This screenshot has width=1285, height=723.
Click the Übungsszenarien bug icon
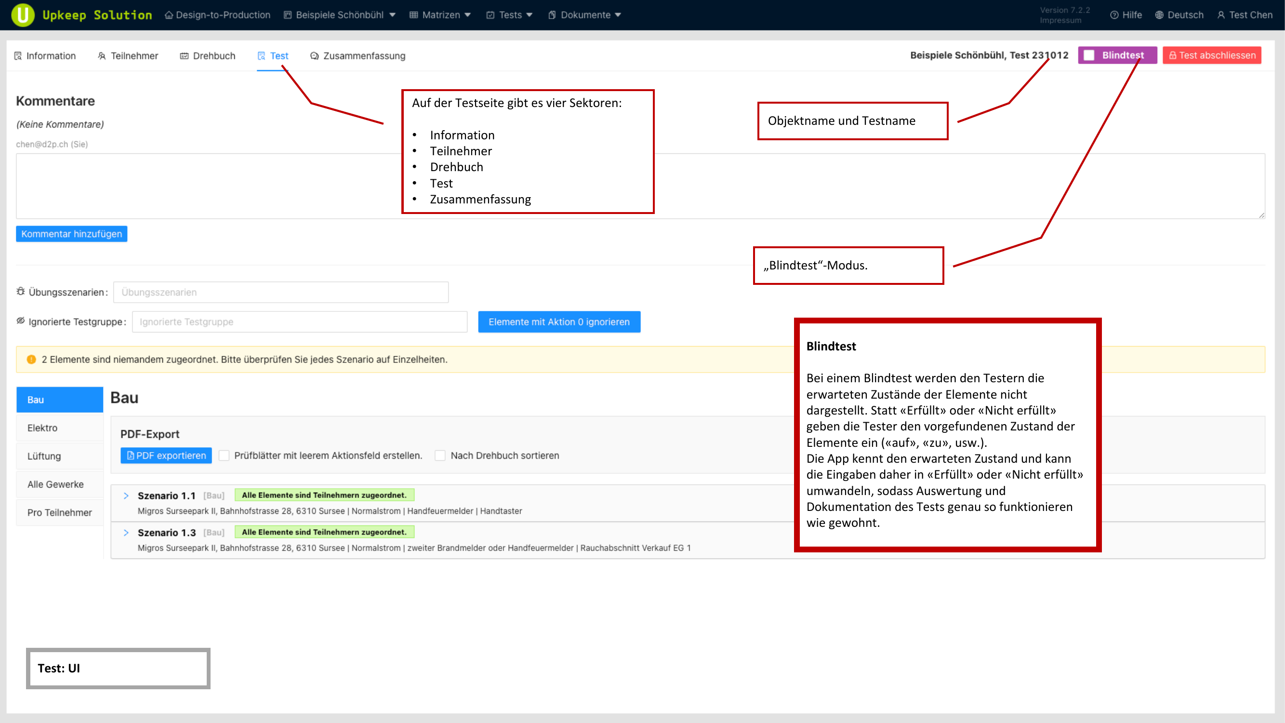(20, 292)
